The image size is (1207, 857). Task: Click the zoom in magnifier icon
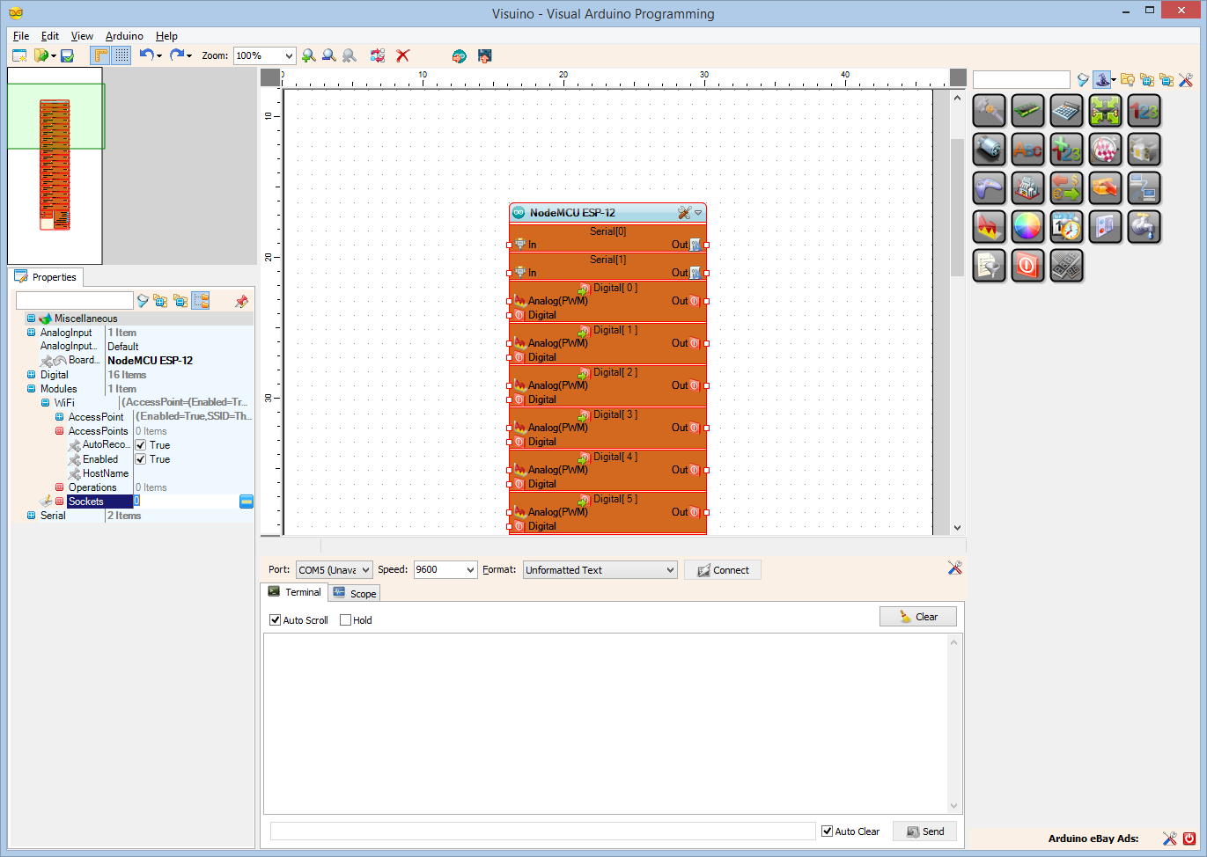tap(309, 55)
